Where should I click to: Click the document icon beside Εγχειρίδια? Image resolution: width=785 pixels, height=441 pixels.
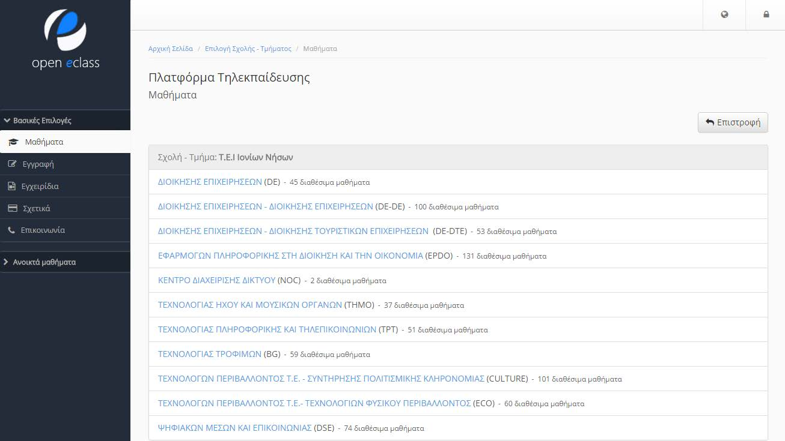pyautogui.click(x=11, y=186)
